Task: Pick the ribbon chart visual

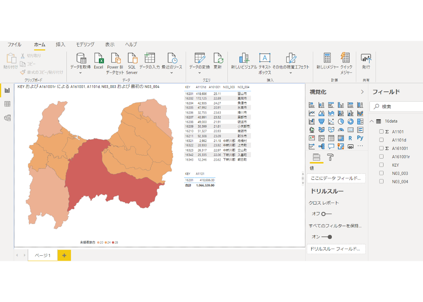Action: click(360, 113)
